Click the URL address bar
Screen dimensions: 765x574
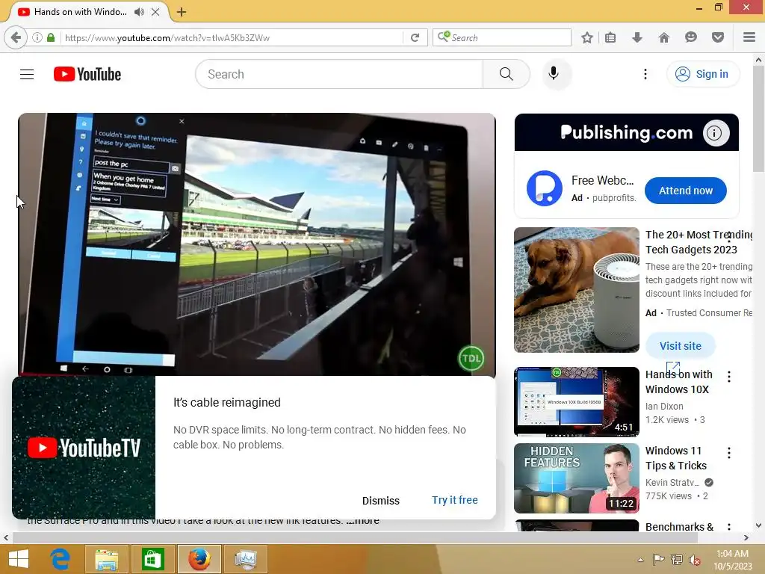pyautogui.click(x=233, y=37)
